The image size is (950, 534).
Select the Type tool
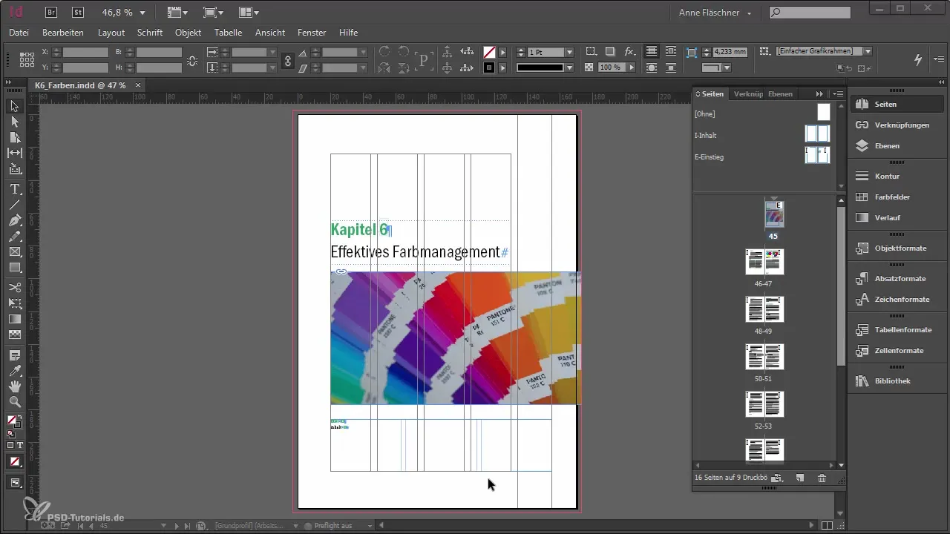(15, 189)
